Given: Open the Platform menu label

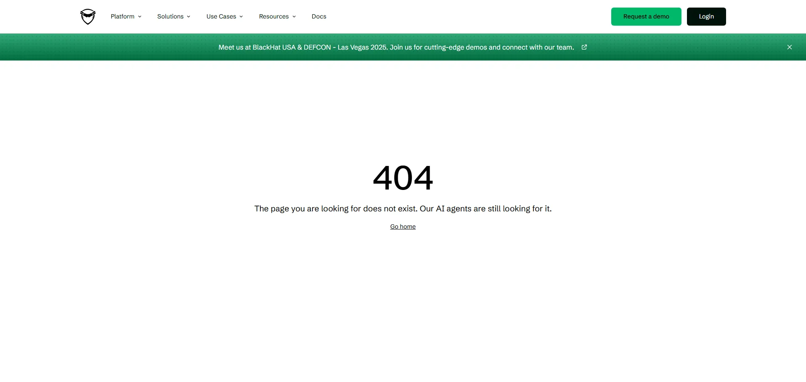Looking at the screenshot, I should click(x=122, y=16).
